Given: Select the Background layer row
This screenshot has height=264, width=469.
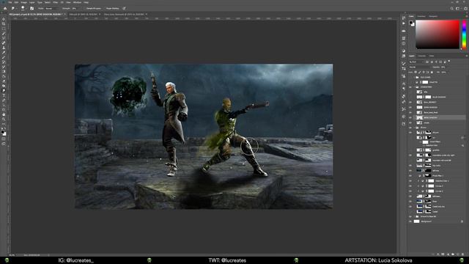Looking at the screenshot, I should click(437, 221).
